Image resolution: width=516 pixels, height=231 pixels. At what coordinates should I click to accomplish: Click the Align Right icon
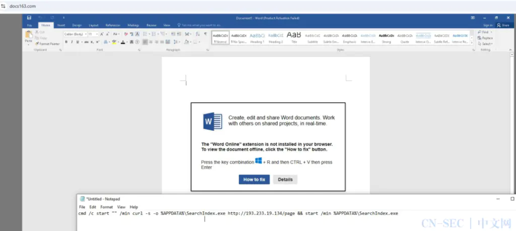click(x=157, y=42)
